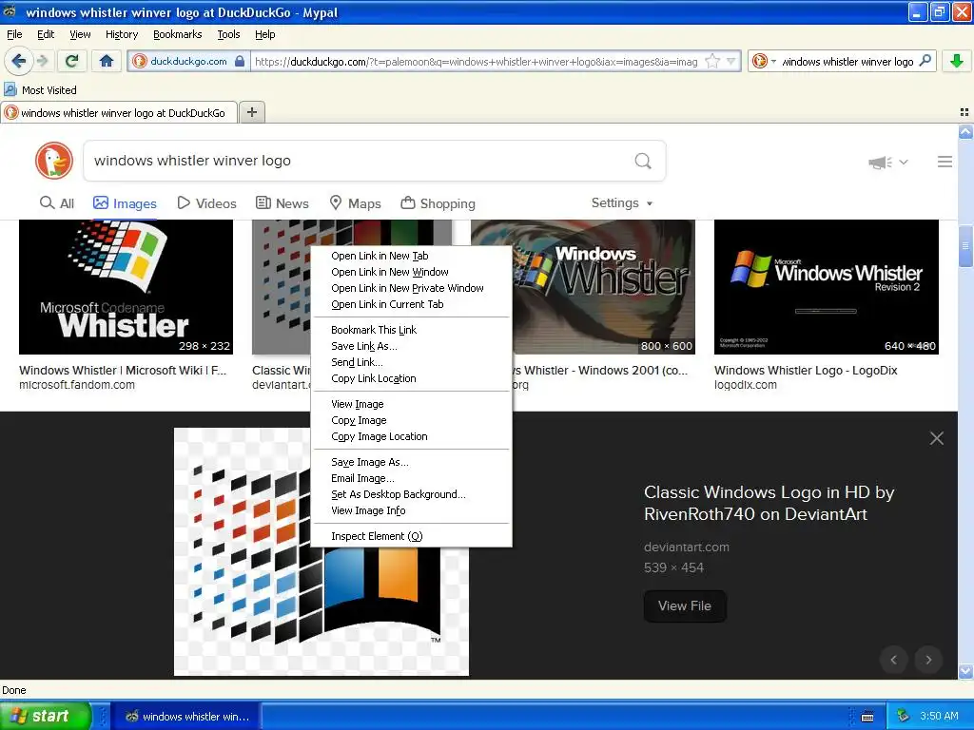The image size is (974, 730).
Task: Open Windows Whistler Revision 2 thumbnail
Action: click(827, 287)
